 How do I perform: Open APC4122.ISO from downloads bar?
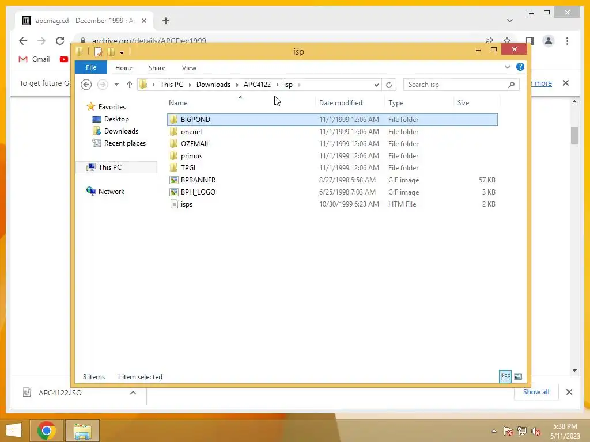59,393
